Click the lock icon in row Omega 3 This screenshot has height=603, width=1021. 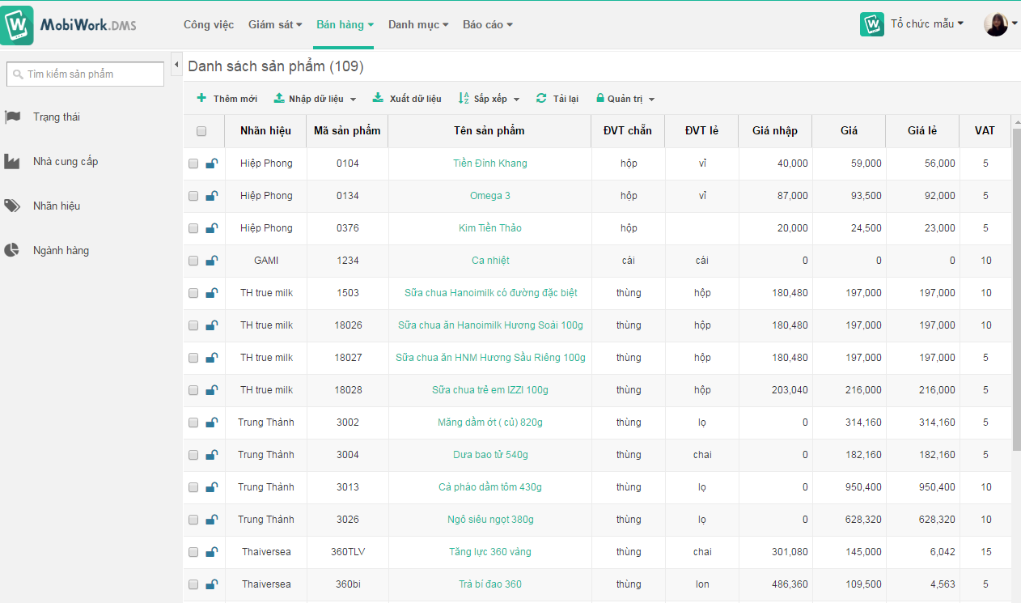point(211,196)
